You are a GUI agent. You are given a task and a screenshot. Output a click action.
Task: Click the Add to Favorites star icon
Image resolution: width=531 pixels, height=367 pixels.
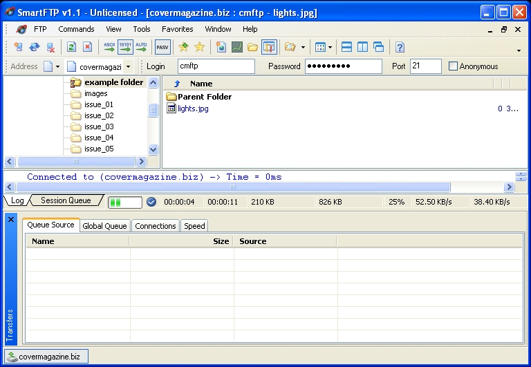[x=183, y=47]
